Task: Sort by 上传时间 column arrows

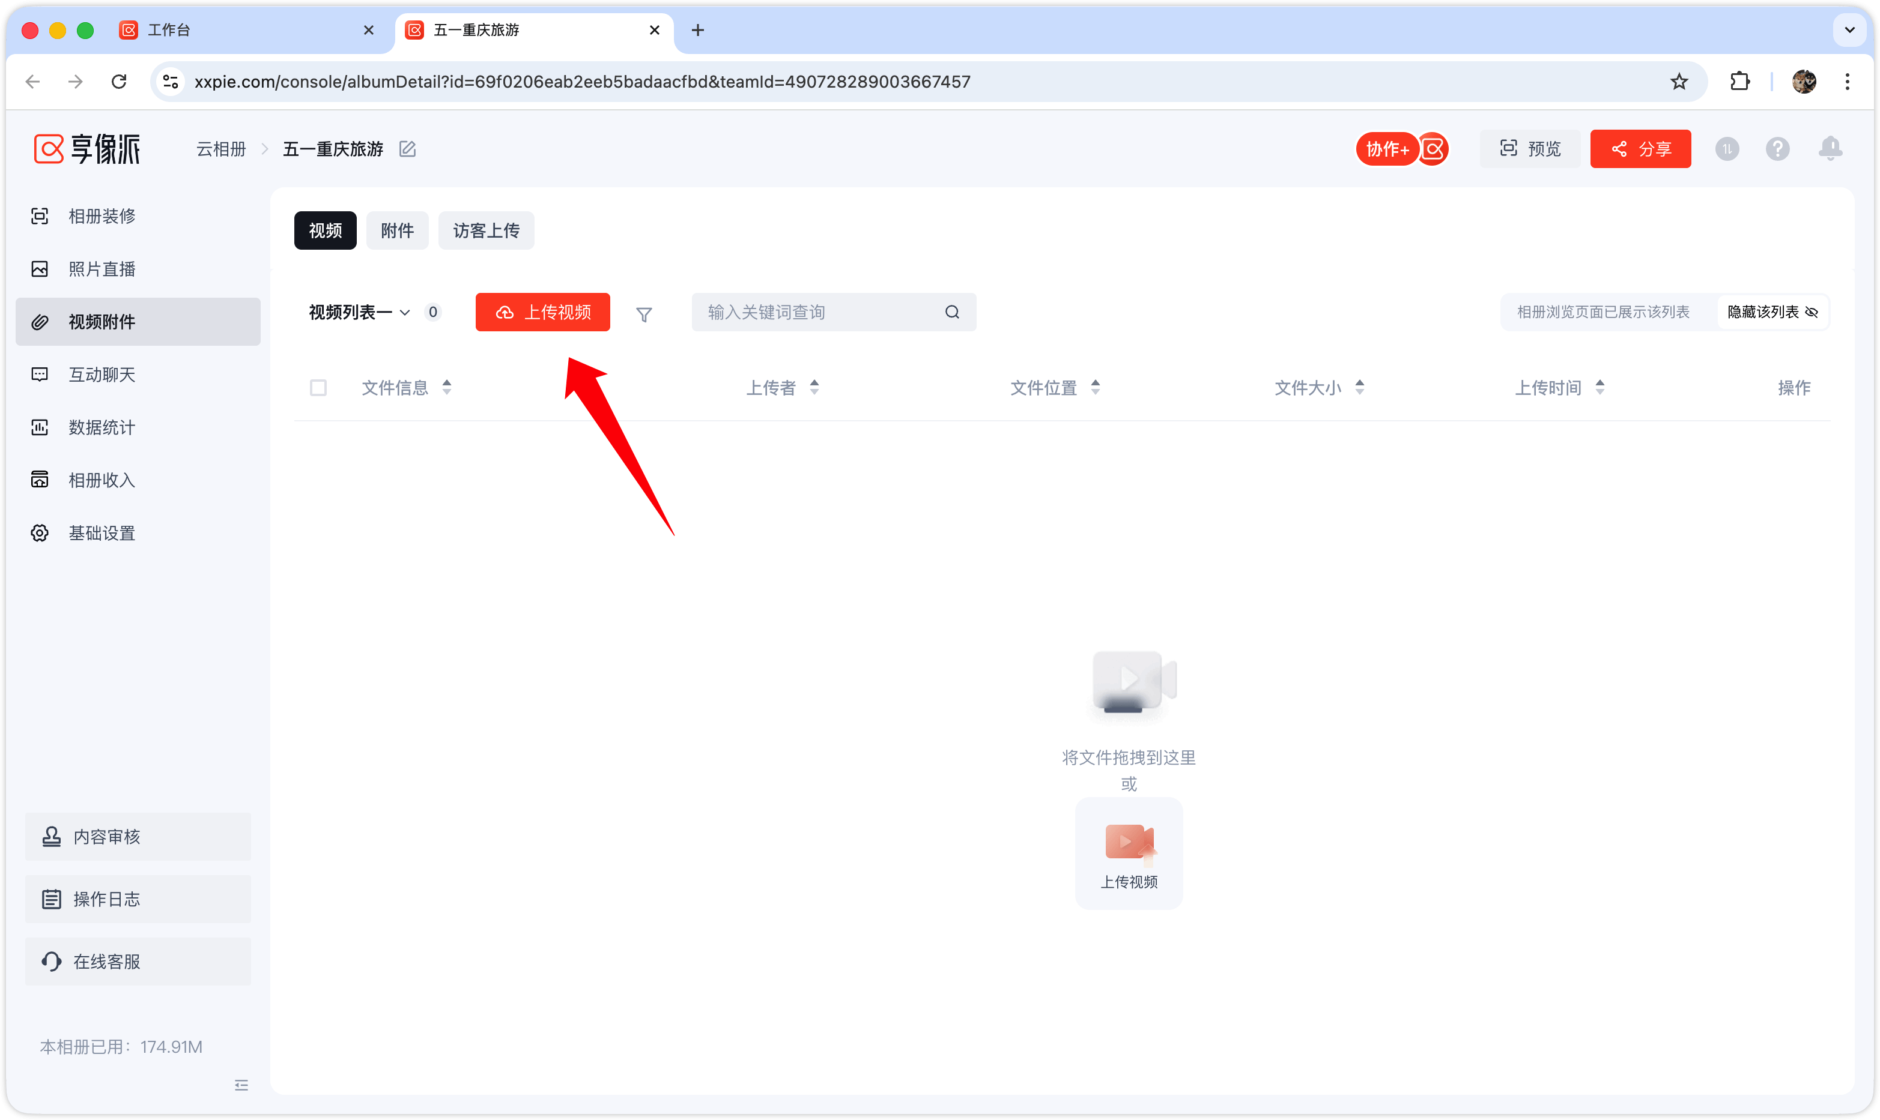Action: (x=1600, y=388)
